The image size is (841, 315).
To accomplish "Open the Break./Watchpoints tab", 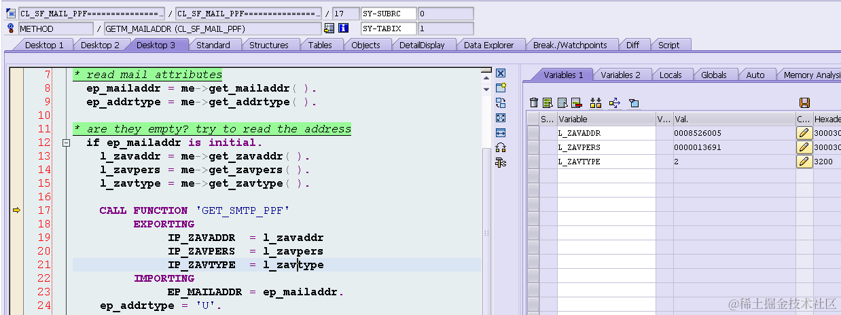I will (x=569, y=45).
